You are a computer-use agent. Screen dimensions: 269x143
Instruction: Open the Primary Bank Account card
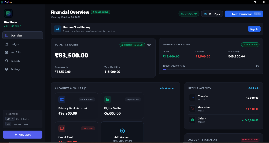click(x=76, y=106)
